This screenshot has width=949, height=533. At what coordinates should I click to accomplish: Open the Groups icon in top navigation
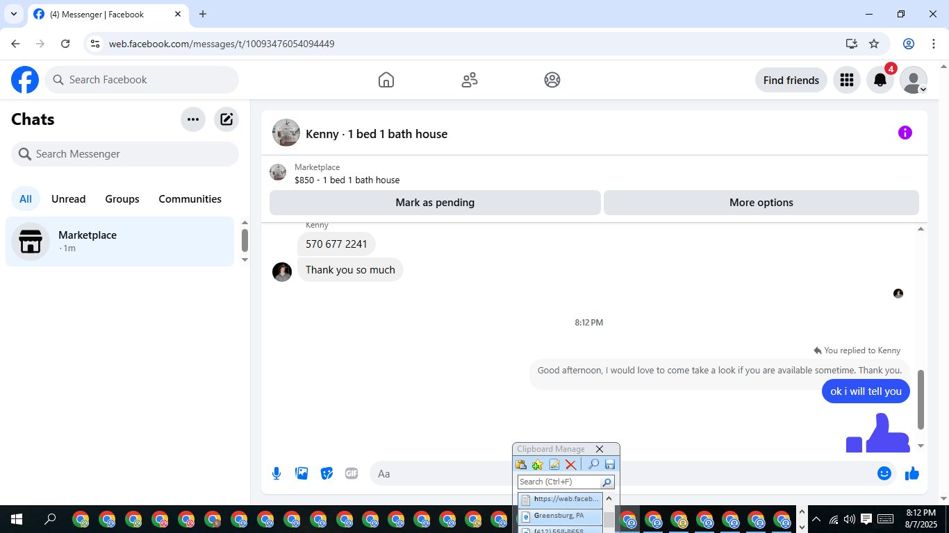tap(552, 80)
